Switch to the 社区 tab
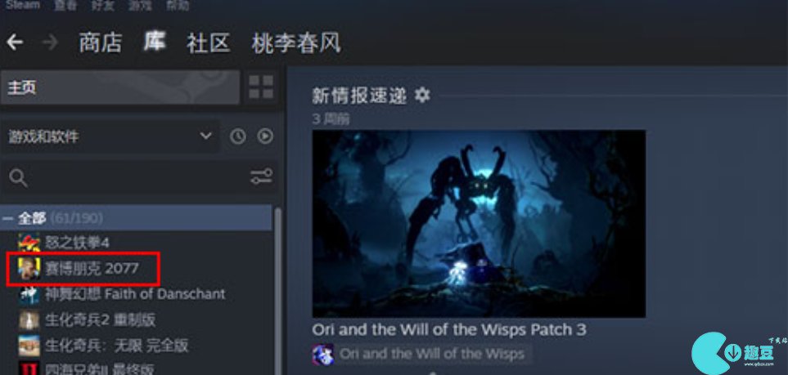 208,42
